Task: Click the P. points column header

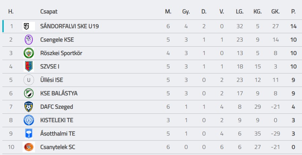Action: [293, 11]
